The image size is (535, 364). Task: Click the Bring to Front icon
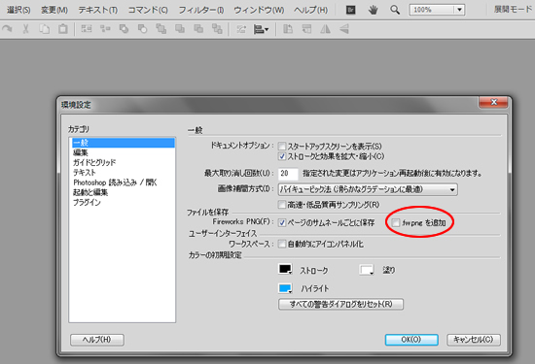point(160,29)
